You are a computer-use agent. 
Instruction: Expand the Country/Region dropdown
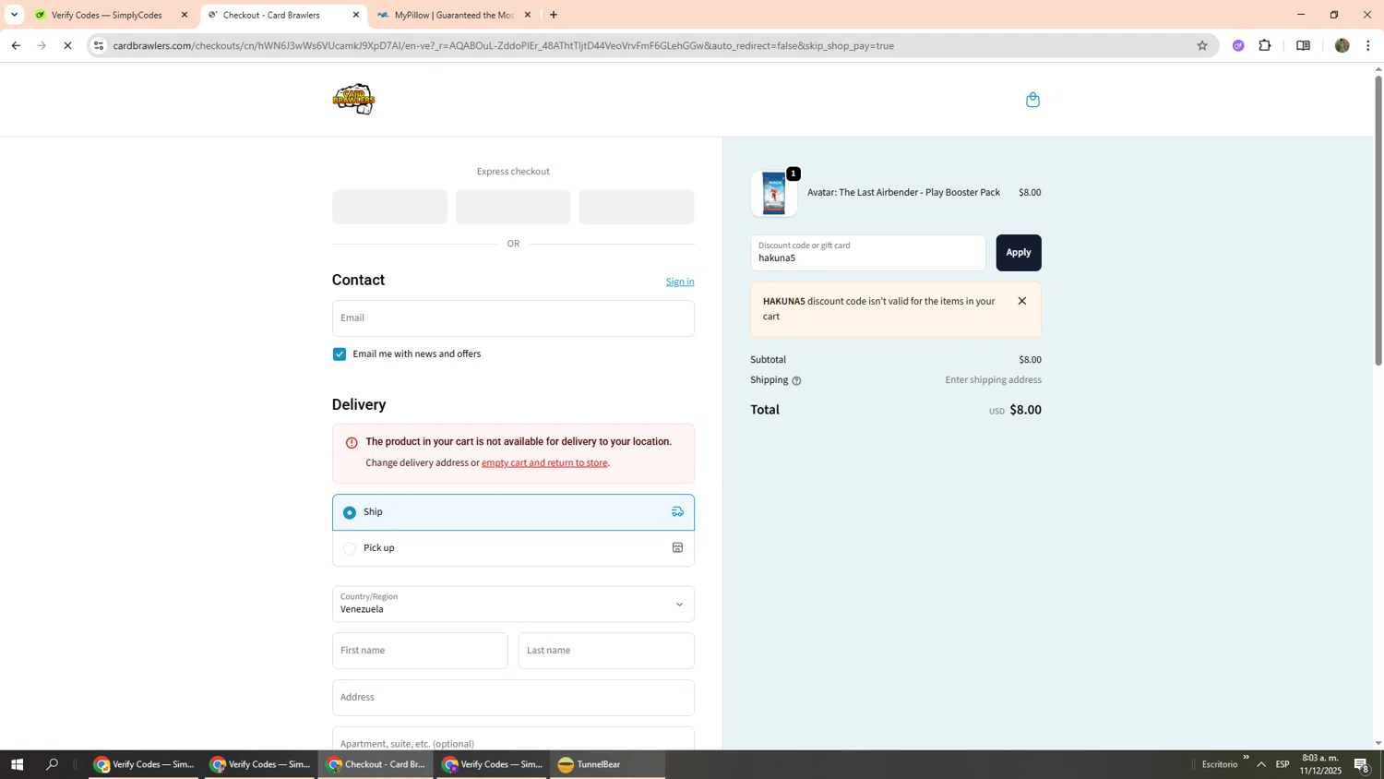coord(513,604)
